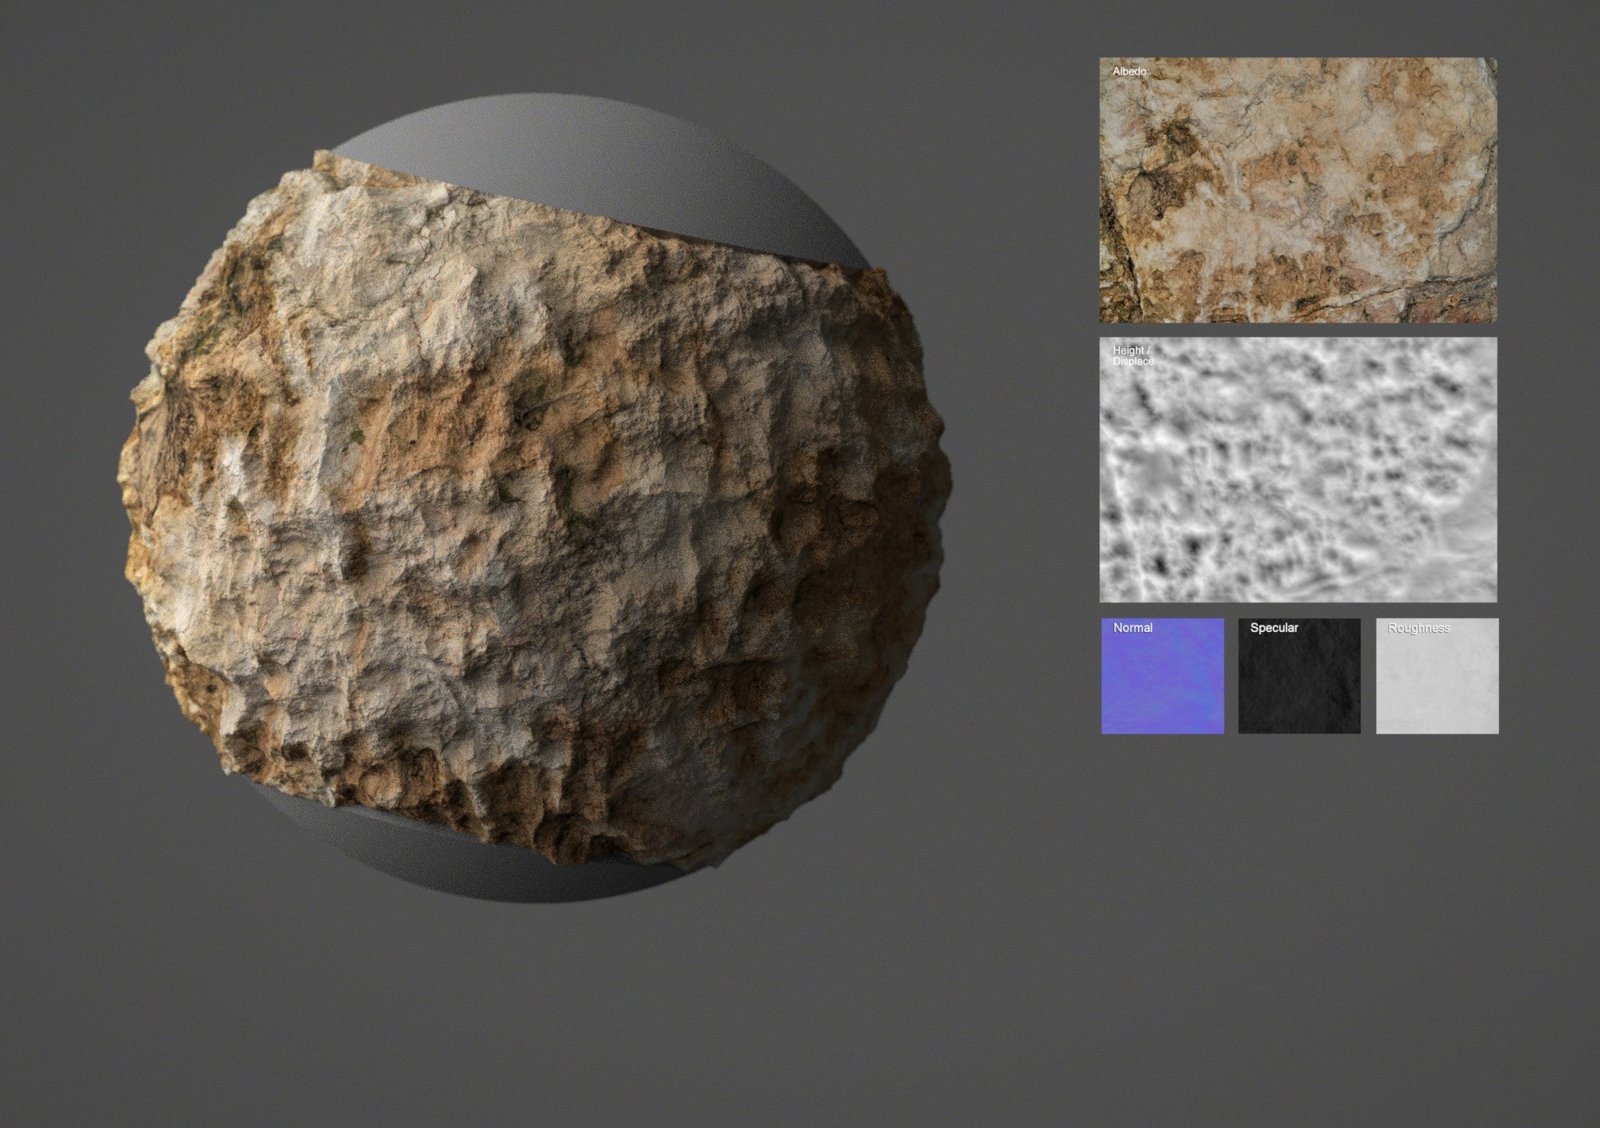
Task: Select the Albedo texture map thumbnail
Action: coord(1298,190)
